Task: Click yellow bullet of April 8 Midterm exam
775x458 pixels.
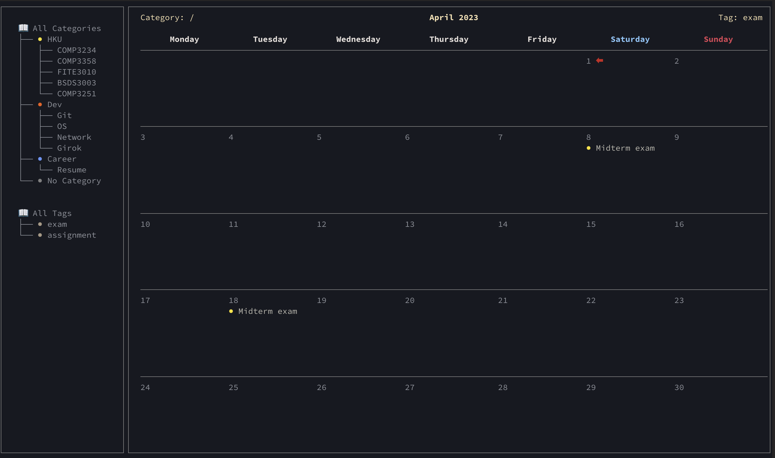Action: [589, 148]
